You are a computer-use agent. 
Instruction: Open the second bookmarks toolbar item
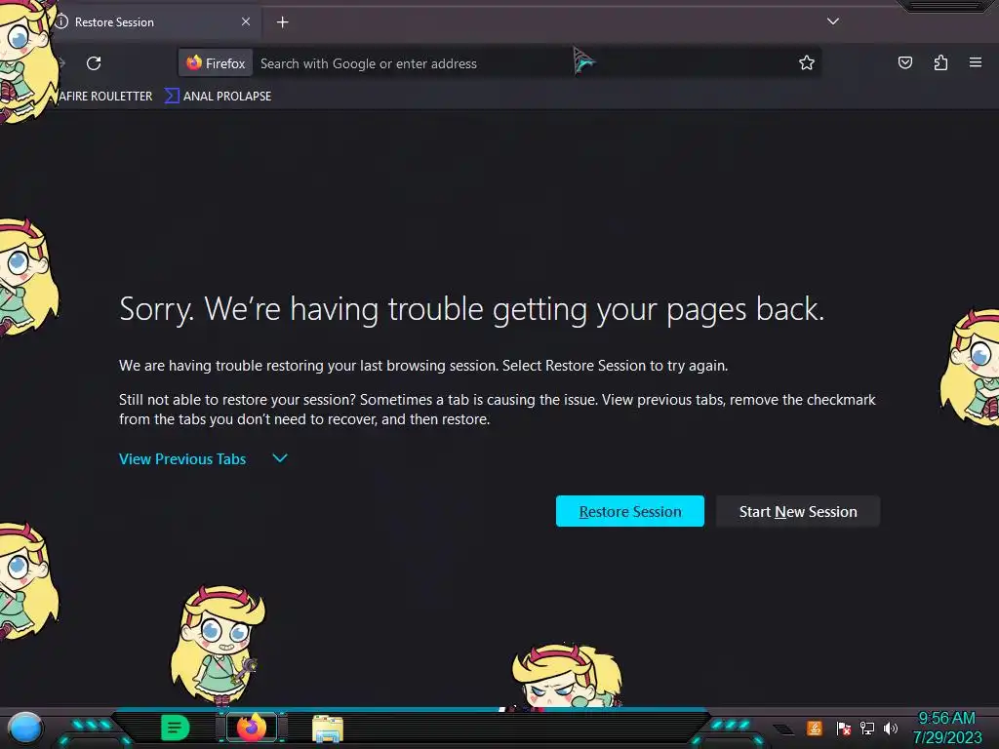[219, 97]
